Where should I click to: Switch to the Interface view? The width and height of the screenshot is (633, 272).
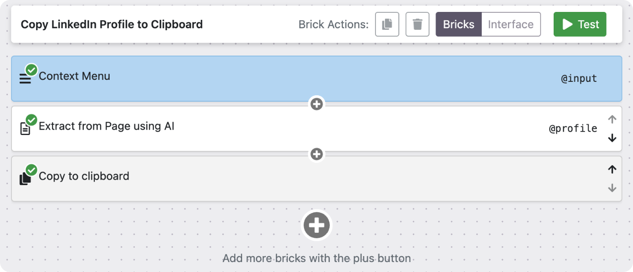point(510,24)
